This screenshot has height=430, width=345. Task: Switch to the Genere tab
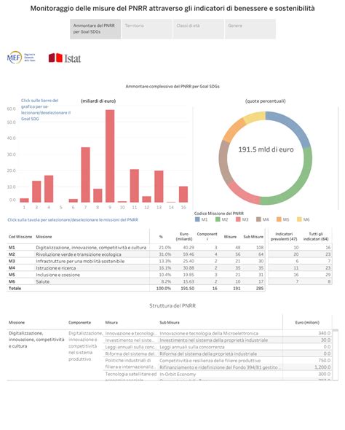250,29
